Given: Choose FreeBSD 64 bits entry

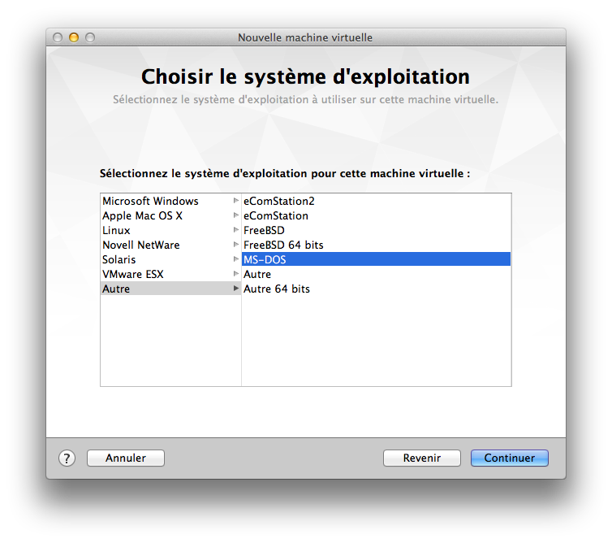Looking at the screenshot, I should (377, 245).
